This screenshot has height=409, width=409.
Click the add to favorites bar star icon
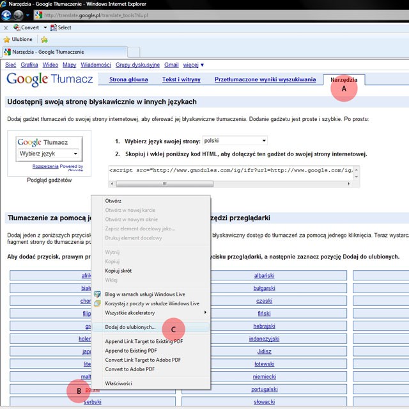click(x=44, y=40)
